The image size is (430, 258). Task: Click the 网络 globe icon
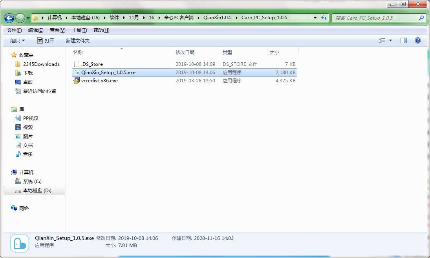(14, 208)
